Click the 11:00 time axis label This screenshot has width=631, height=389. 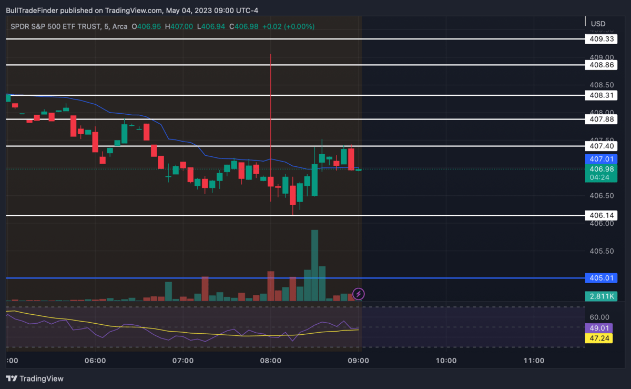click(534, 361)
